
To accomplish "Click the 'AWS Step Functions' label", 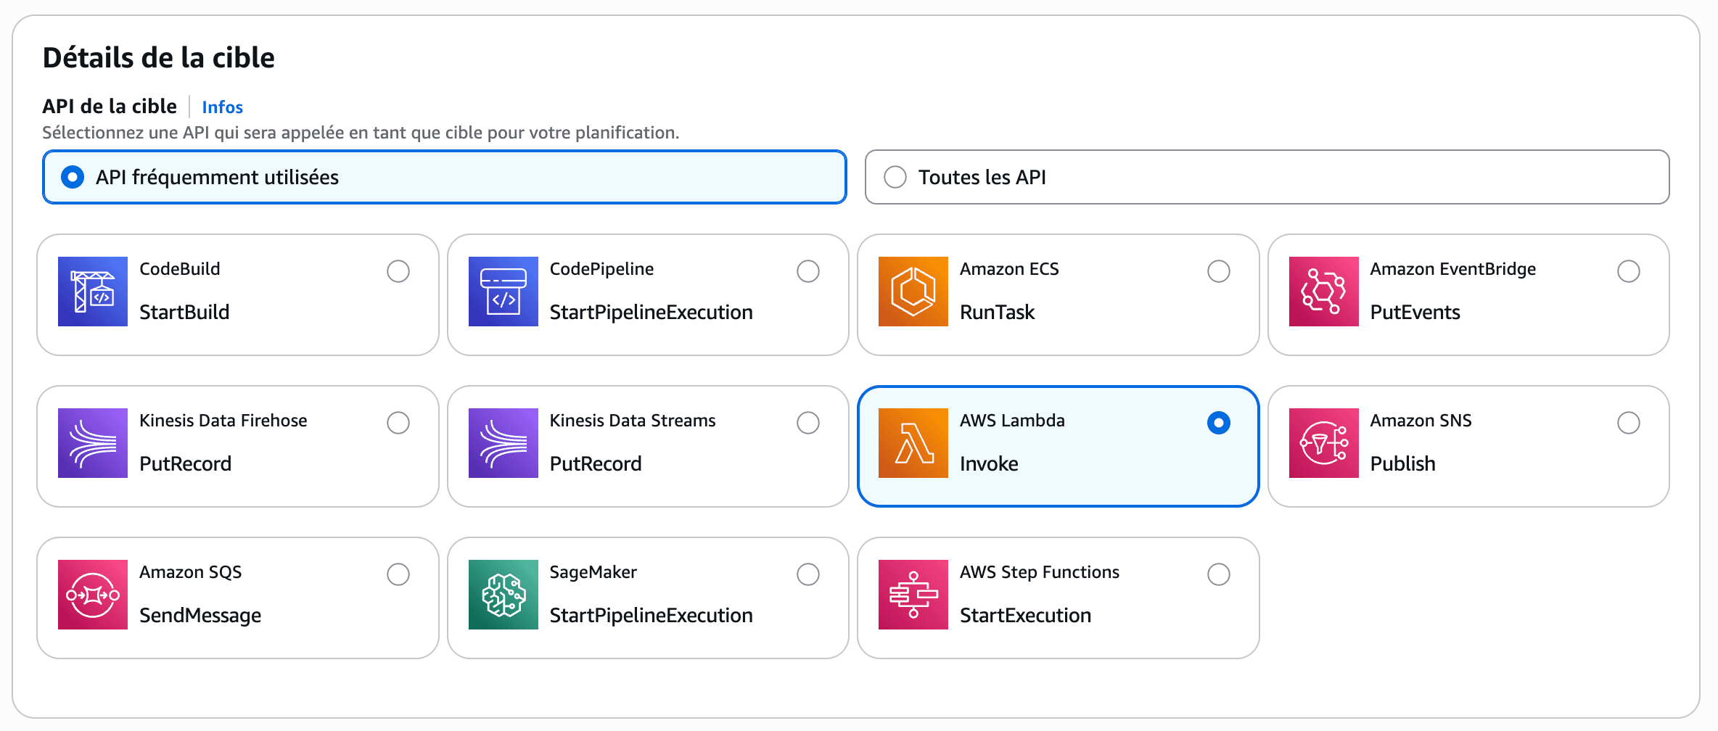I will [x=1040, y=572].
